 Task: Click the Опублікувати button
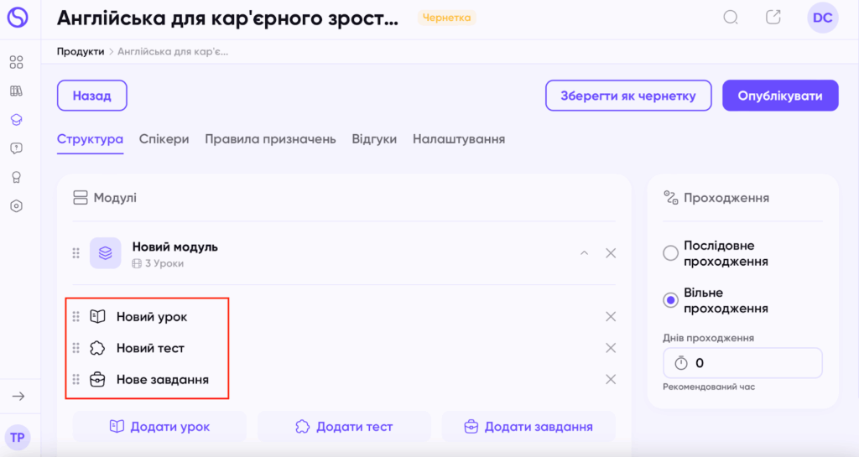(x=780, y=96)
